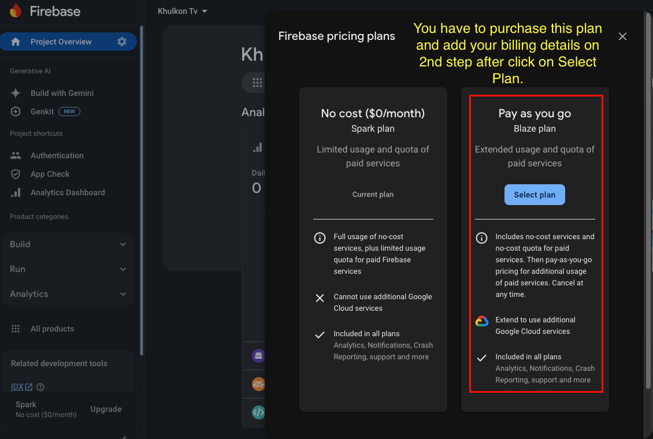The image size is (653, 439).
Task: Click the Spark plan info icon
Action: 320,238
